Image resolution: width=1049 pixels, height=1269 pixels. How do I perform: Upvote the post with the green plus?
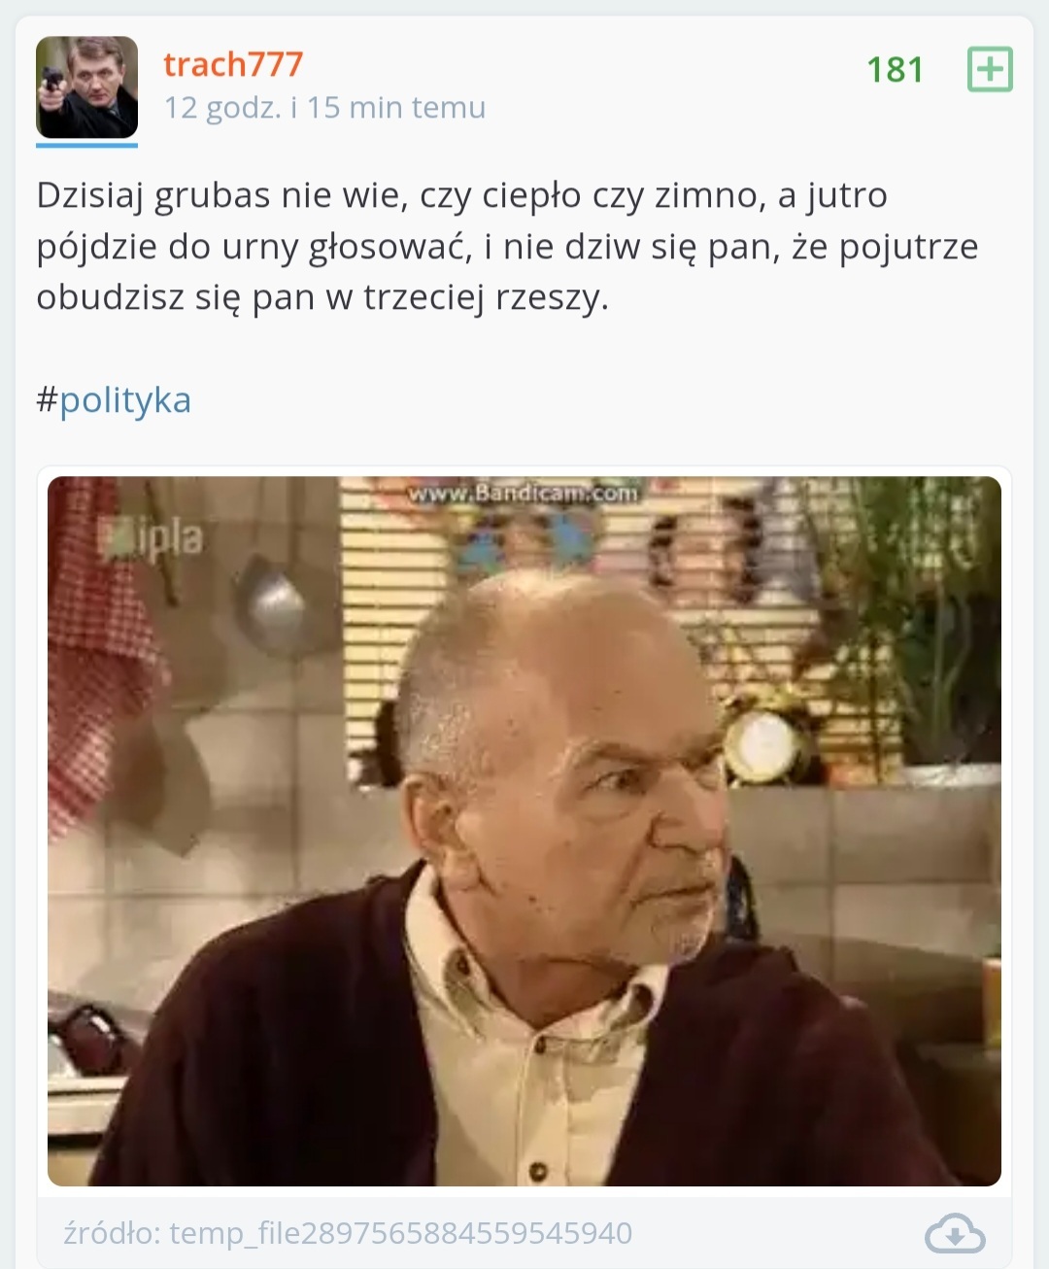[x=990, y=69]
